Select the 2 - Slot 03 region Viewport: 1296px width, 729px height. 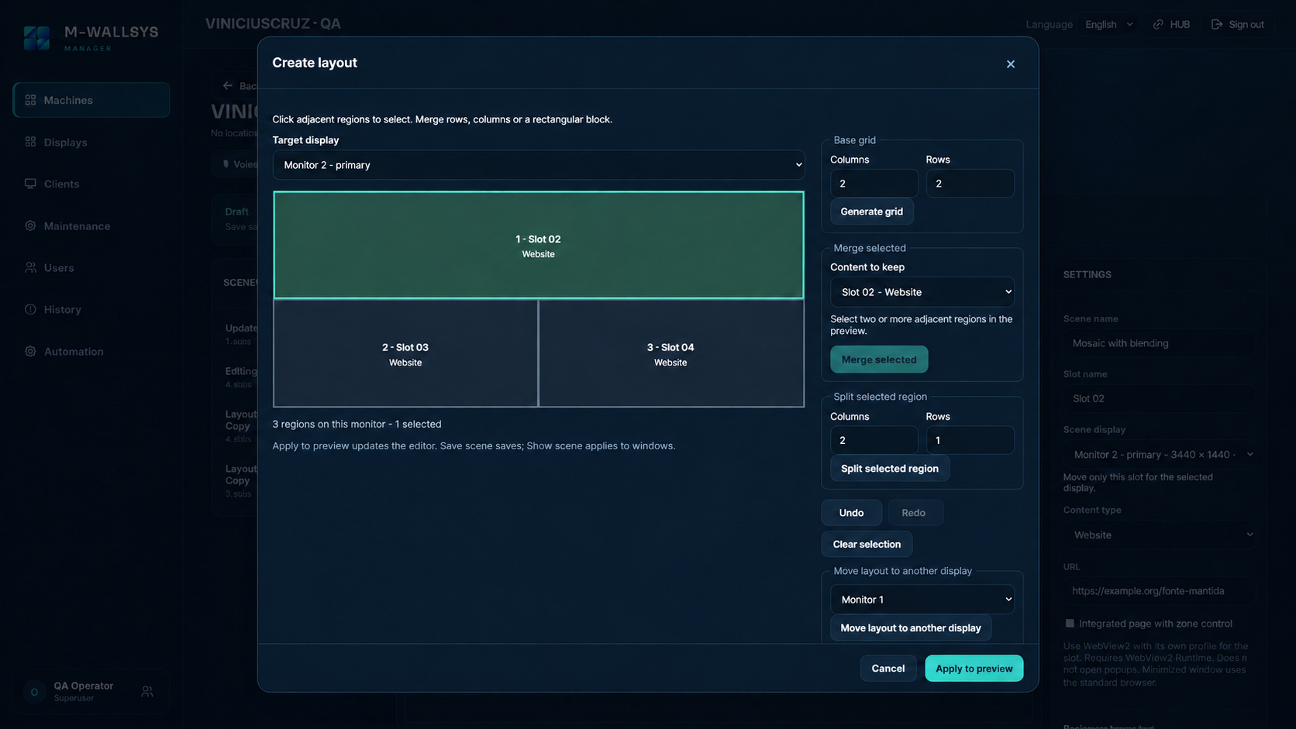point(405,353)
